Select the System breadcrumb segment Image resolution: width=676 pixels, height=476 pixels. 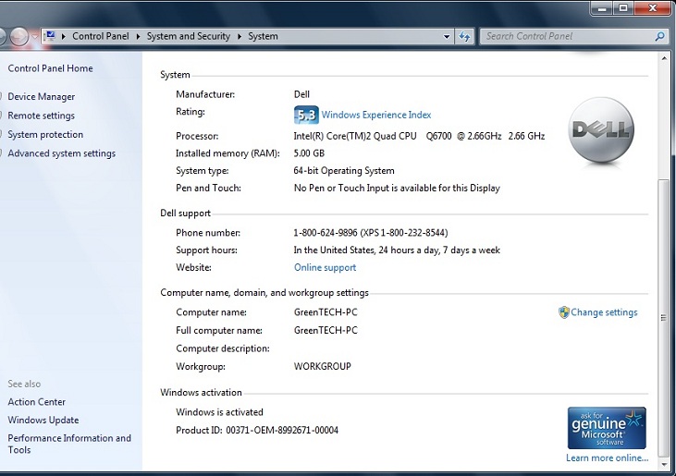tap(263, 36)
